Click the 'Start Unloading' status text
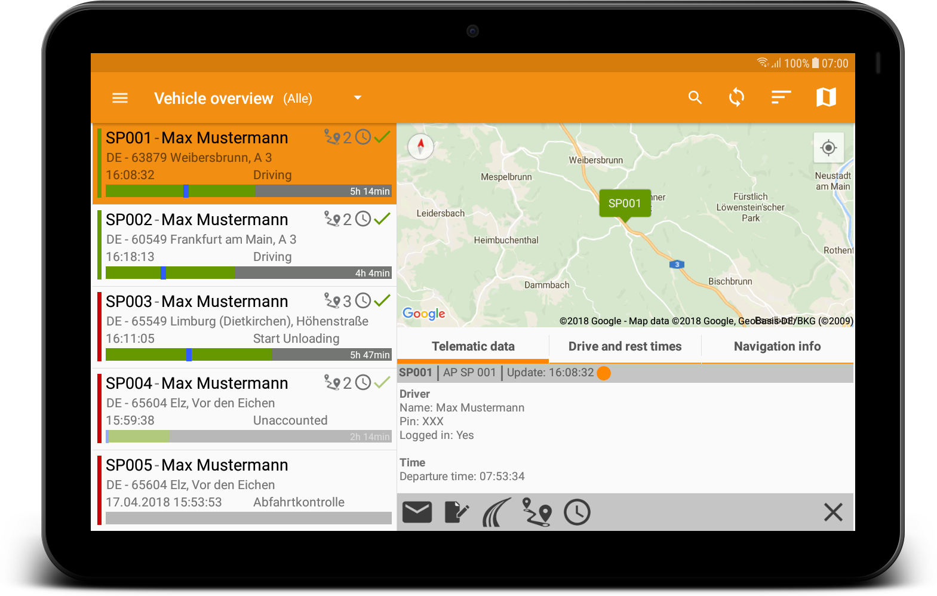 (x=296, y=339)
